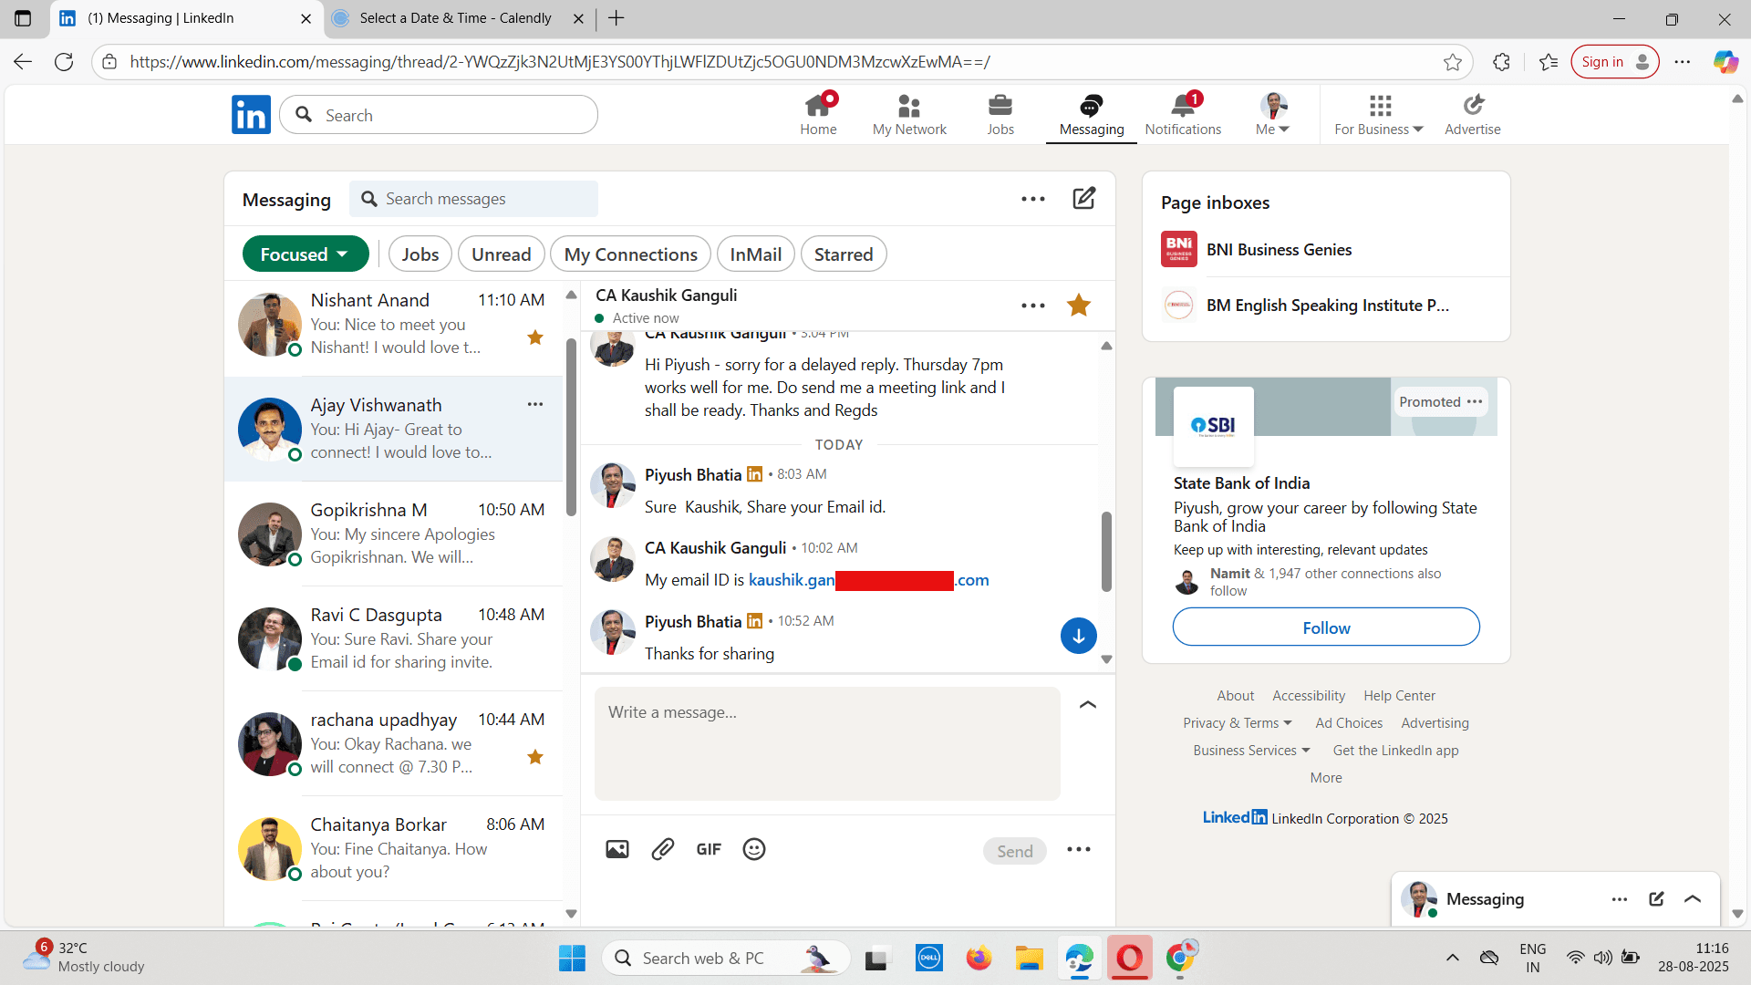Toggle star on CA Kaushik Ganguli conversation
The height and width of the screenshot is (985, 1751).
1079,306
